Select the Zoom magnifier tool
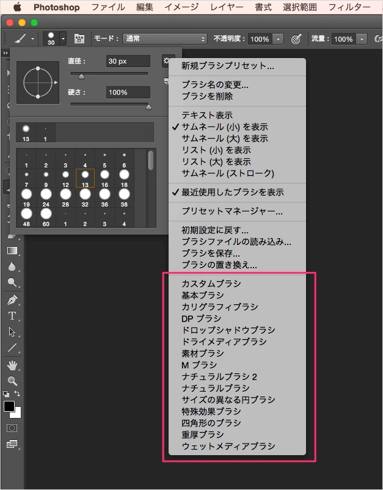Image resolution: width=383 pixels, height=490 pixels. point(12,381)
